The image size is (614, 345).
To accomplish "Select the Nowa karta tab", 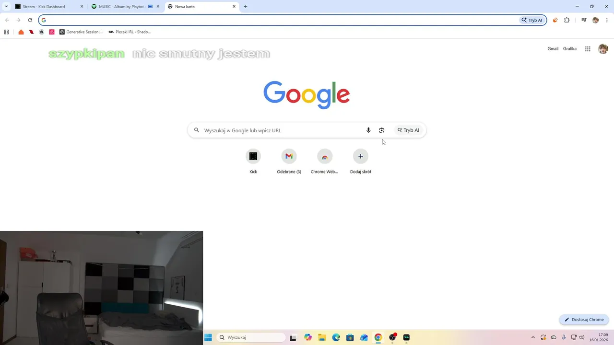I will coord(201,7).
